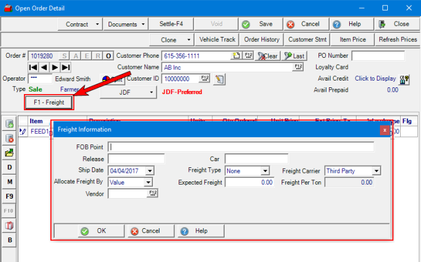Click OK in Freight Information dialog
The image size is (421, 262).
click(93, 231)
